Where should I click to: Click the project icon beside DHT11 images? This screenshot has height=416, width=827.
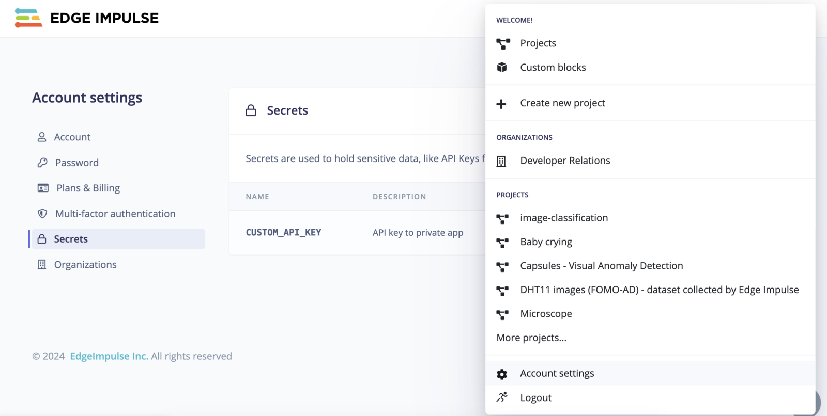pyautogui.click(x=502, y=291)
